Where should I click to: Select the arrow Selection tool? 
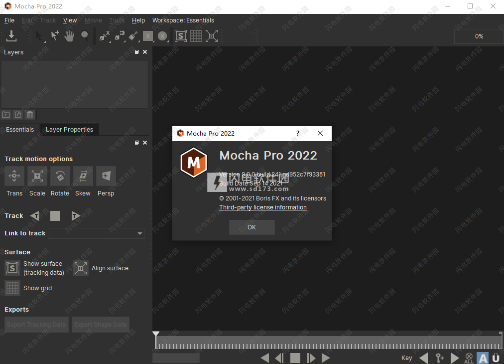pos(38,36)
